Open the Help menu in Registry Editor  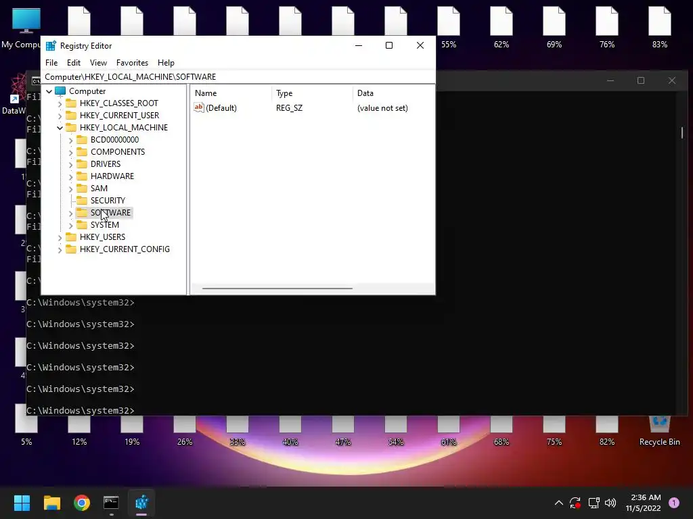tap(166, 63)
